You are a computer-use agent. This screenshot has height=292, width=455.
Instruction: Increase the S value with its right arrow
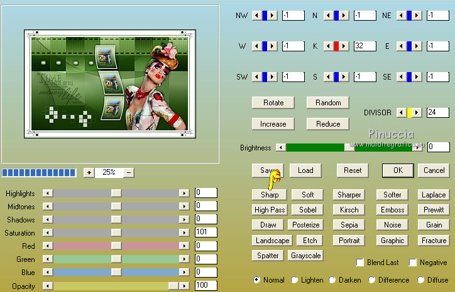click(344, 76)
